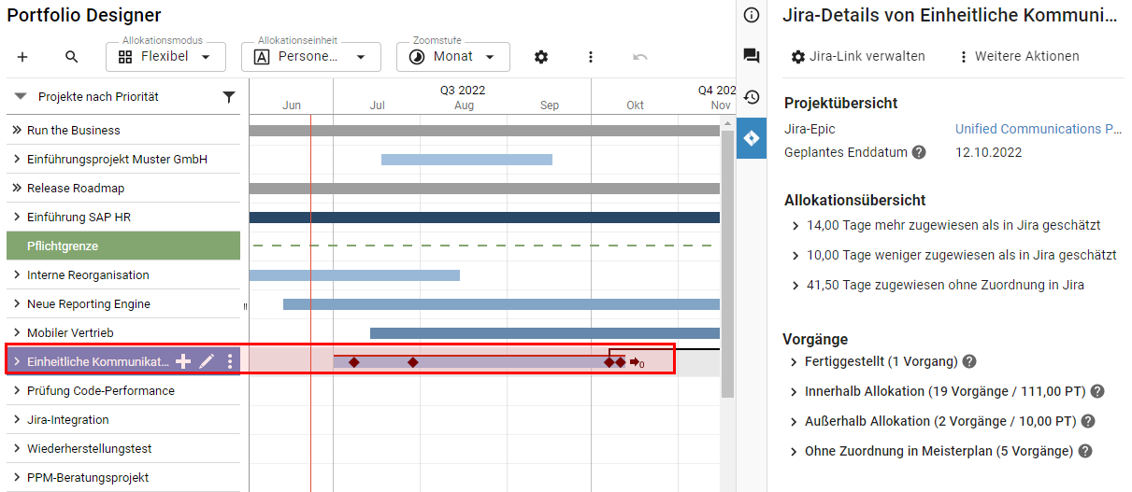
Task: Click Weitere Aktionen menu button
Action: tap(1018, 57)
